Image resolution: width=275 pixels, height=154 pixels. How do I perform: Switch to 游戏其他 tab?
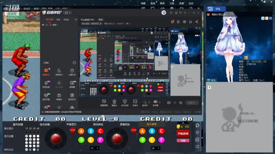tap(98, 125)
